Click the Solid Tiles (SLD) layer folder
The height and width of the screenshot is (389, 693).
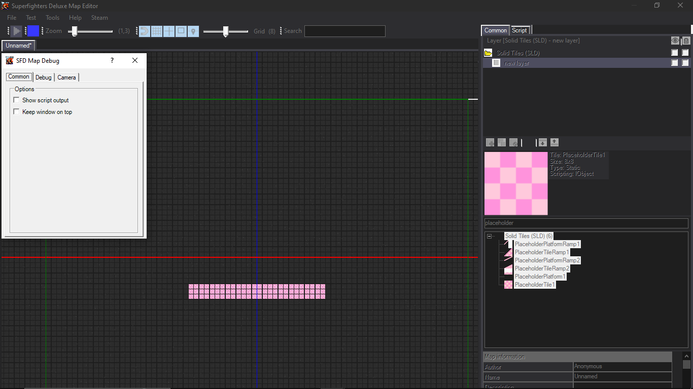(x=517, y=53)
